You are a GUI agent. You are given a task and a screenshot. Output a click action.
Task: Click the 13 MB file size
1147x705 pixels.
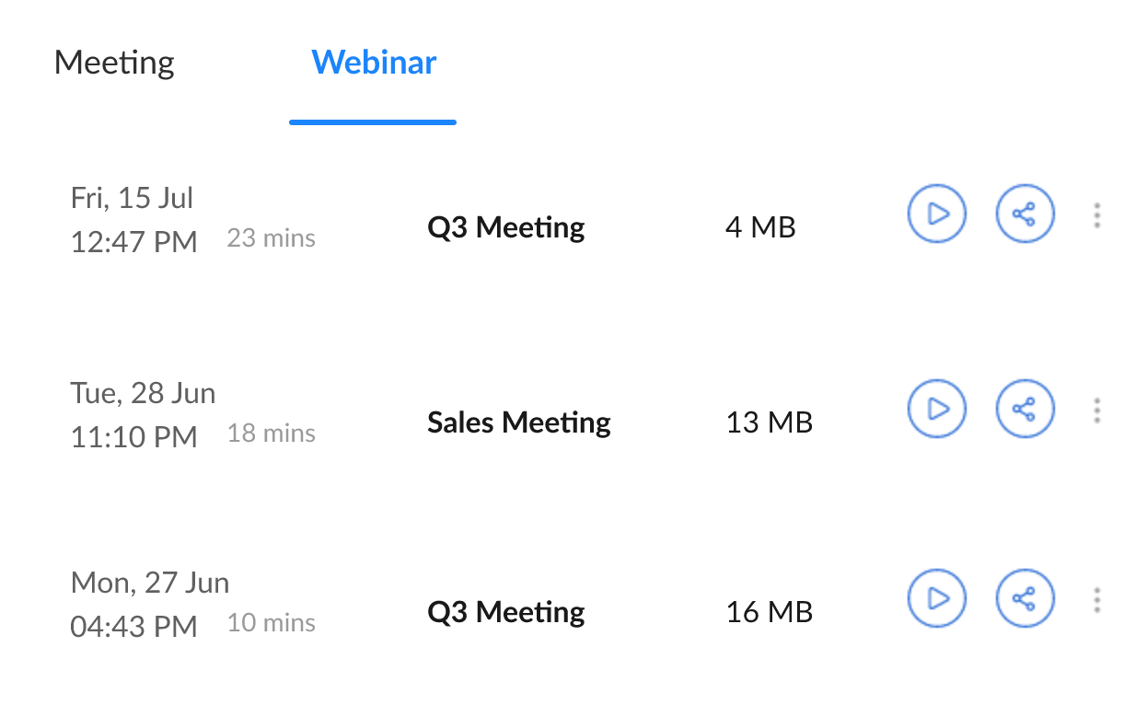(769, 422)
